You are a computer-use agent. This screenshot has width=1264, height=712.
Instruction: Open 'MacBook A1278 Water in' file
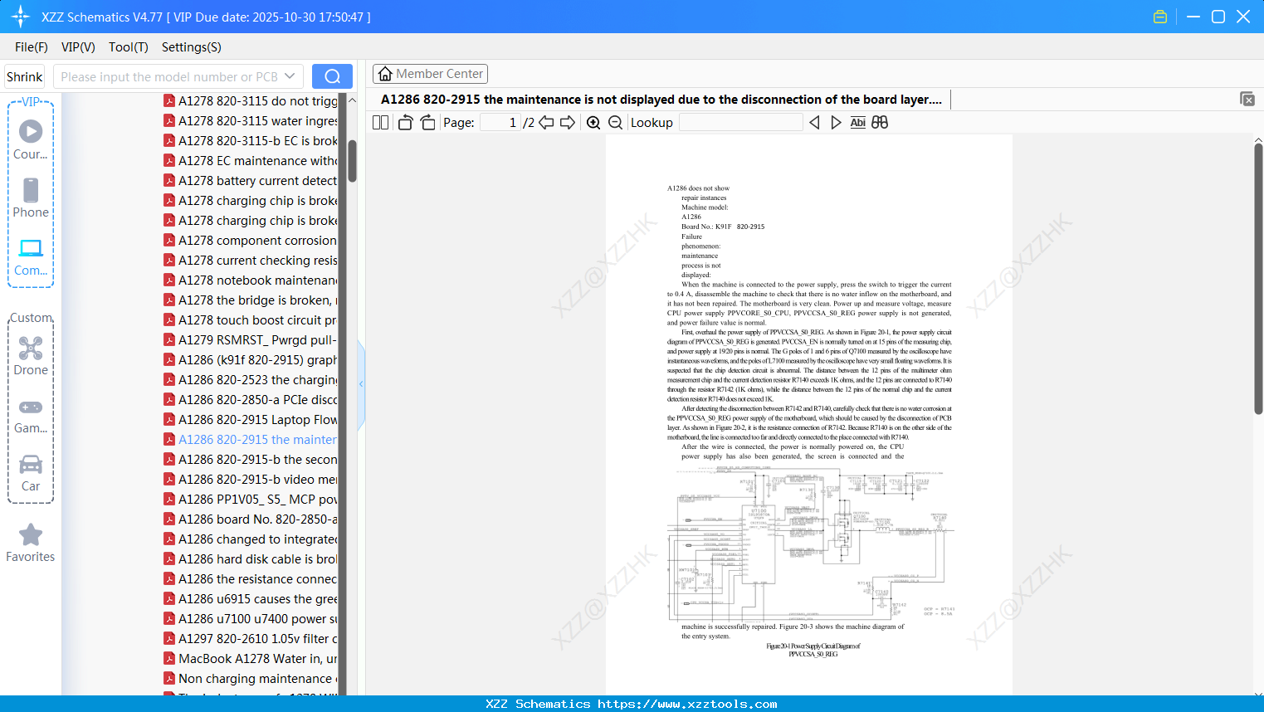[251, 659]
